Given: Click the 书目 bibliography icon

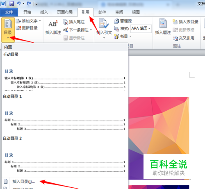Looking at the screenshot, I should tap(116, 36).
